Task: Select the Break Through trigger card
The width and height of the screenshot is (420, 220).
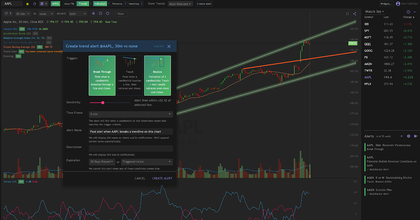Action: [102, 75]
